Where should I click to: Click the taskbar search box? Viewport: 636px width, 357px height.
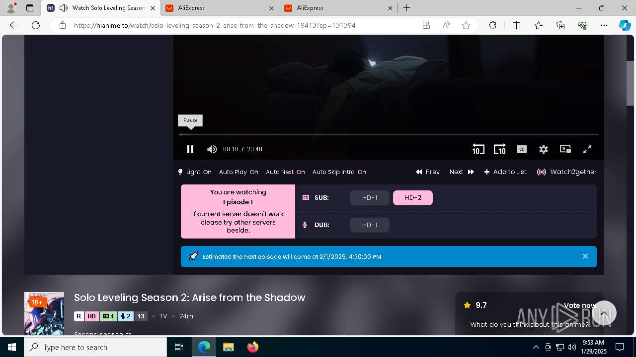[x=95, y=347]
